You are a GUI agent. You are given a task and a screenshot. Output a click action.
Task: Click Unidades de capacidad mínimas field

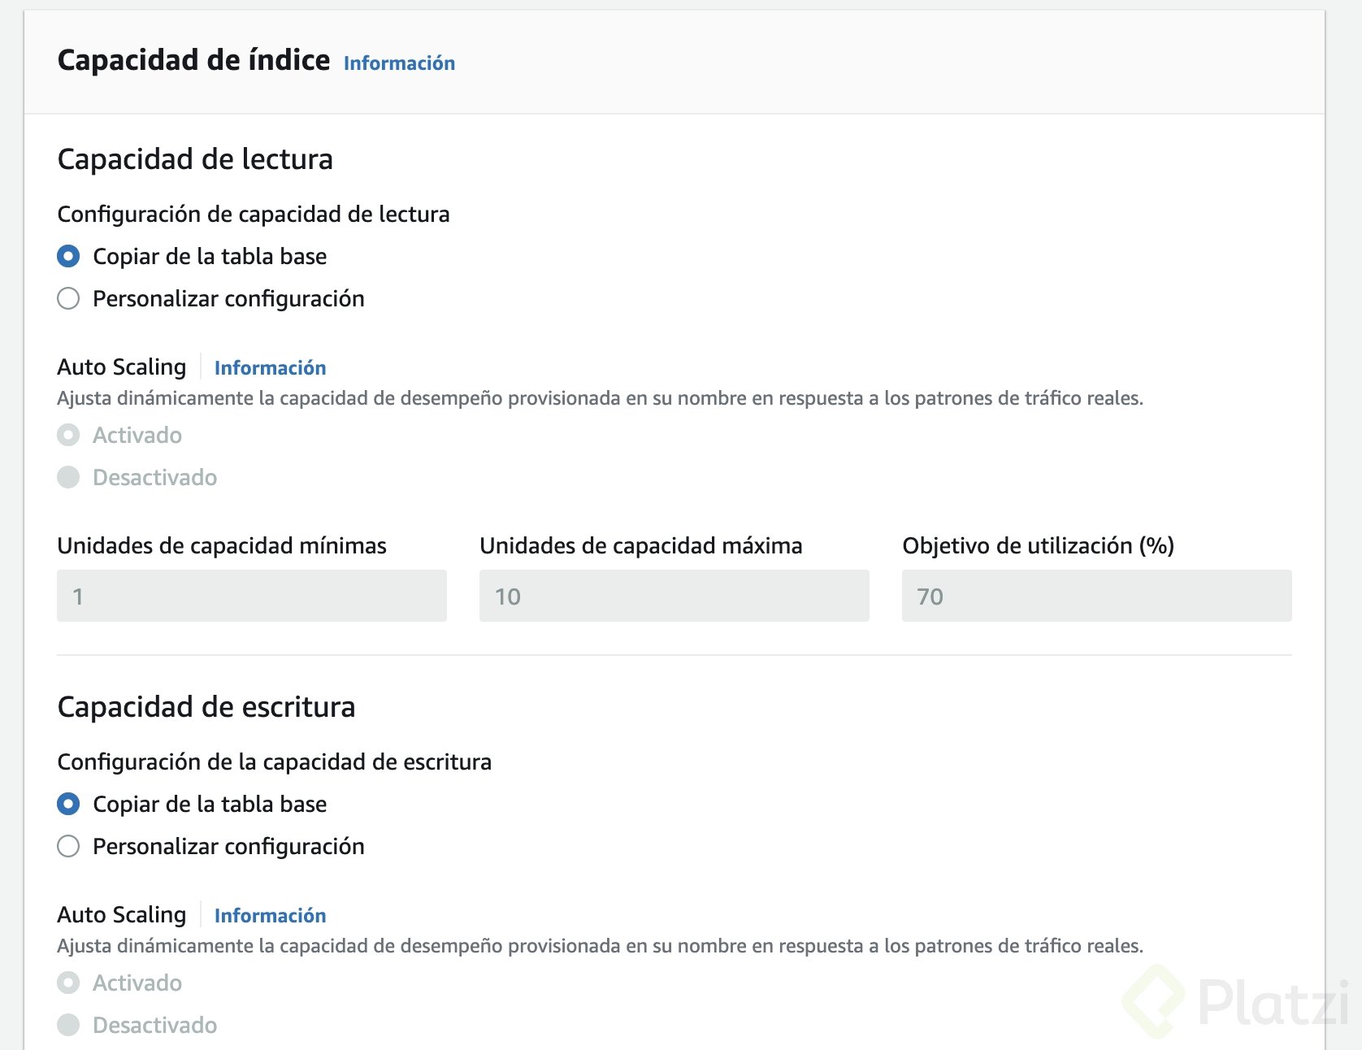(x=252, y=596)
